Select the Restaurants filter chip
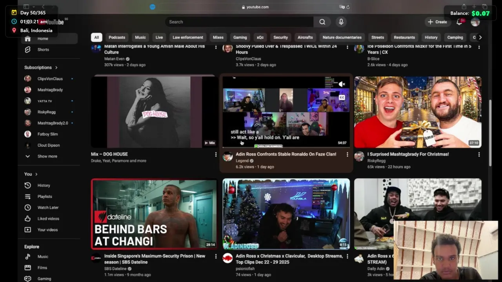Image resolution: width=502 pixels, height=282 pixels. [x=404, y=38]
